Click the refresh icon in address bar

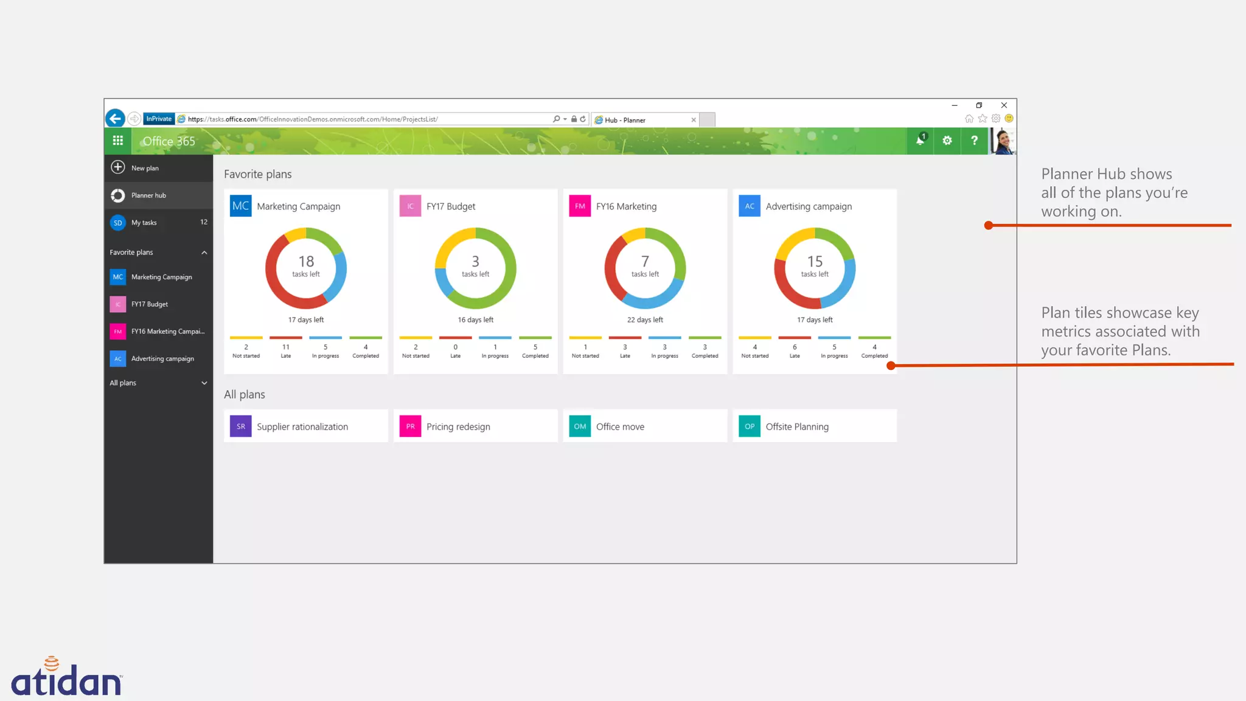(x=583, y=119)
